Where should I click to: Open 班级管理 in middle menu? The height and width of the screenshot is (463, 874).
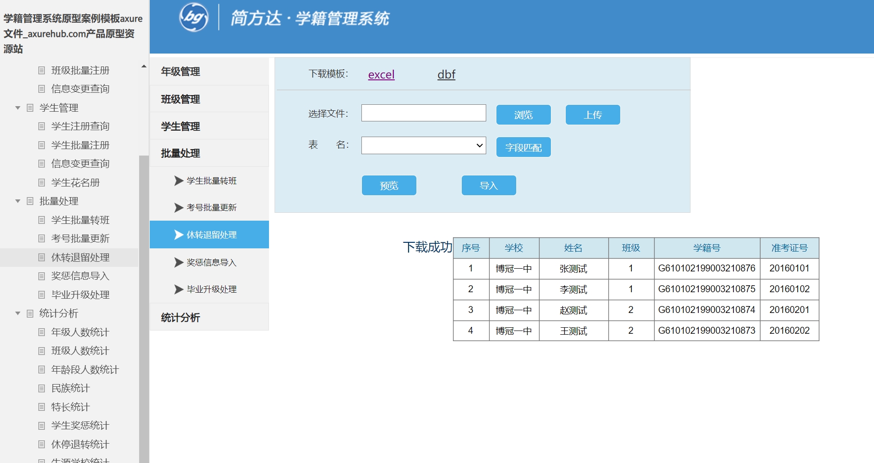coord(209,99)
